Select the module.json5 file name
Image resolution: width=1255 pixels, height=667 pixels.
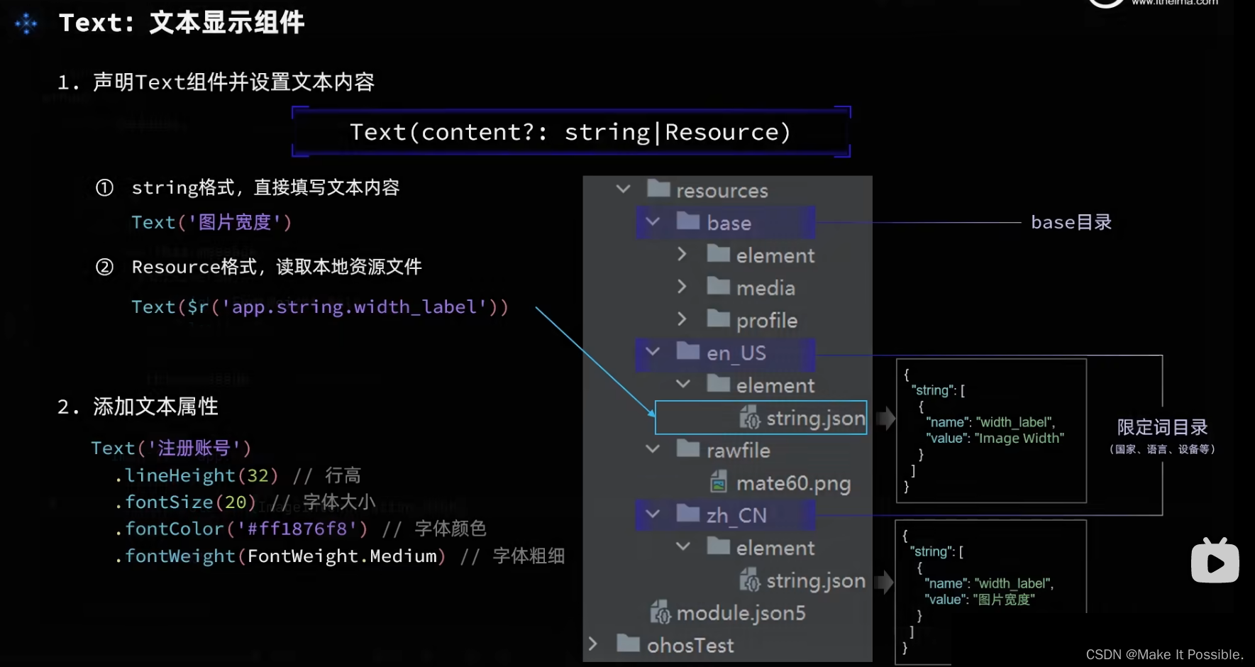[x=741, y=613]
